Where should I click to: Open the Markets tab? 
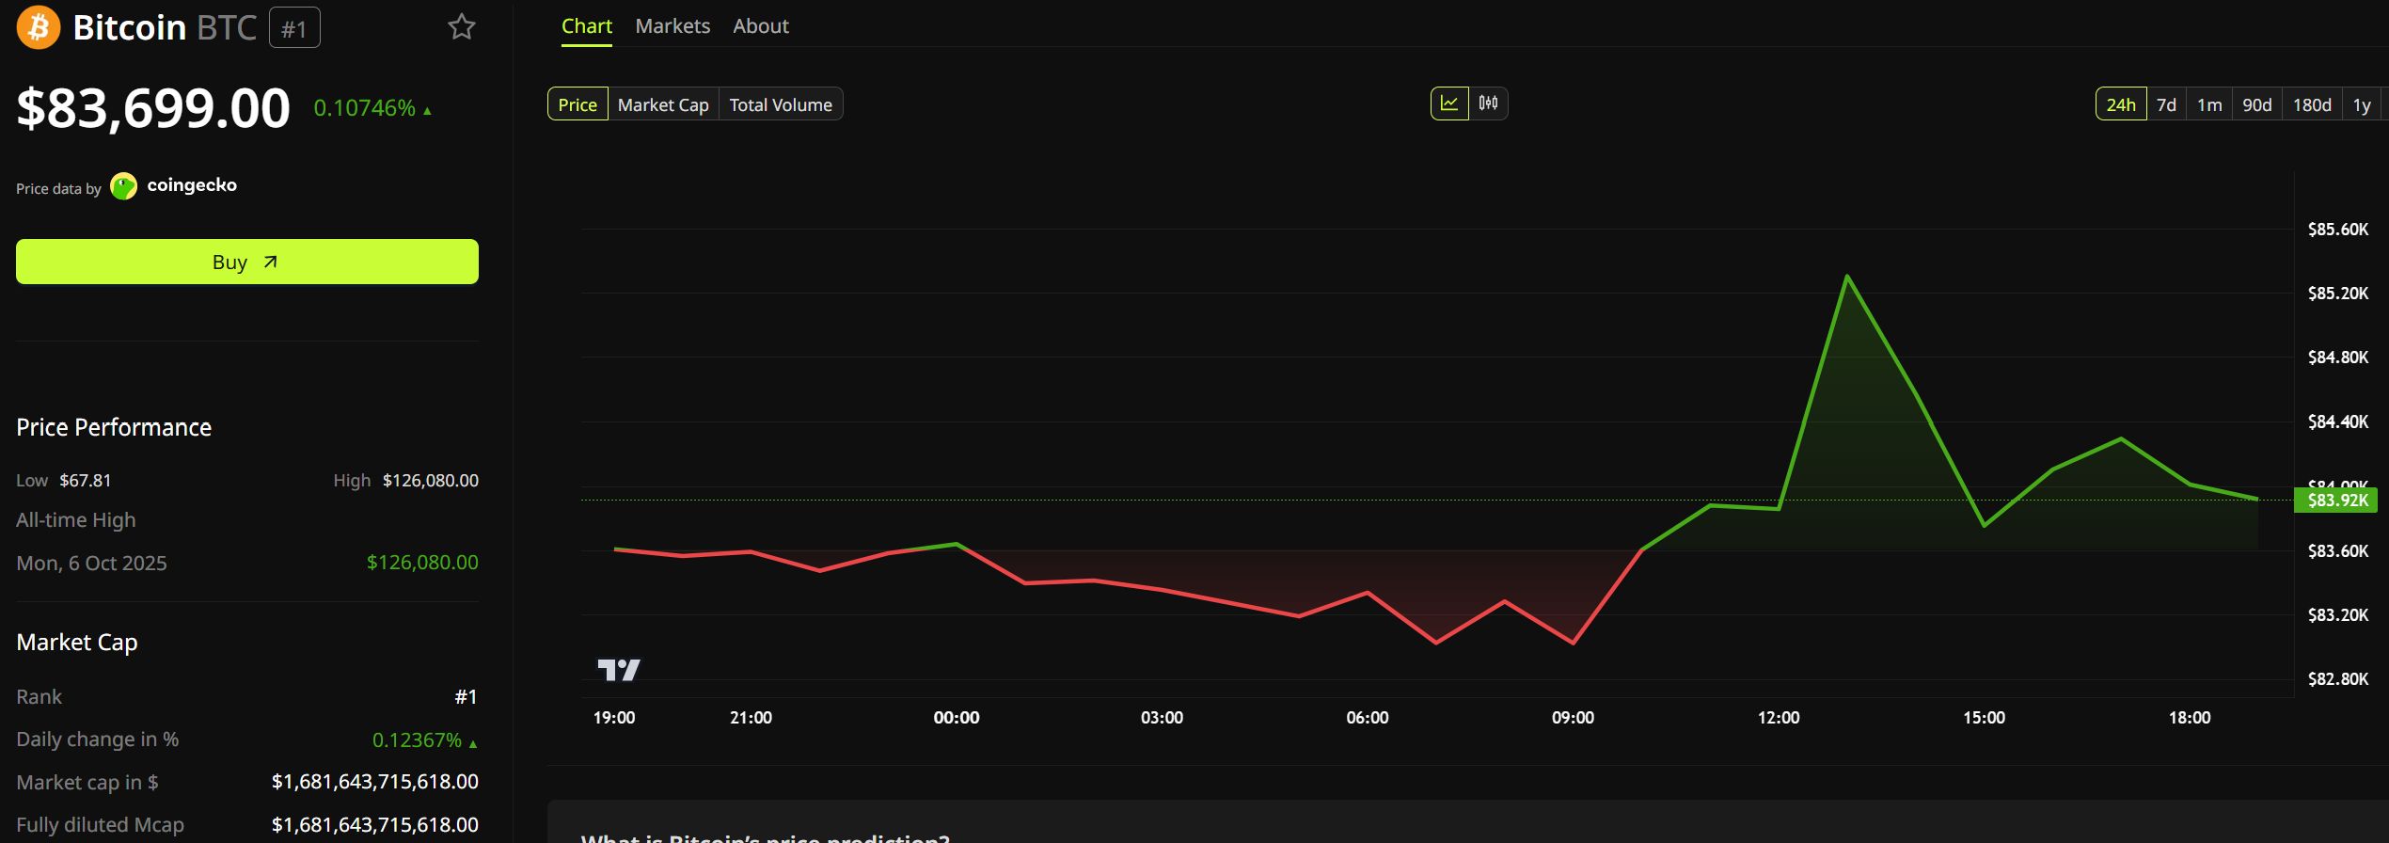point(672,26)
